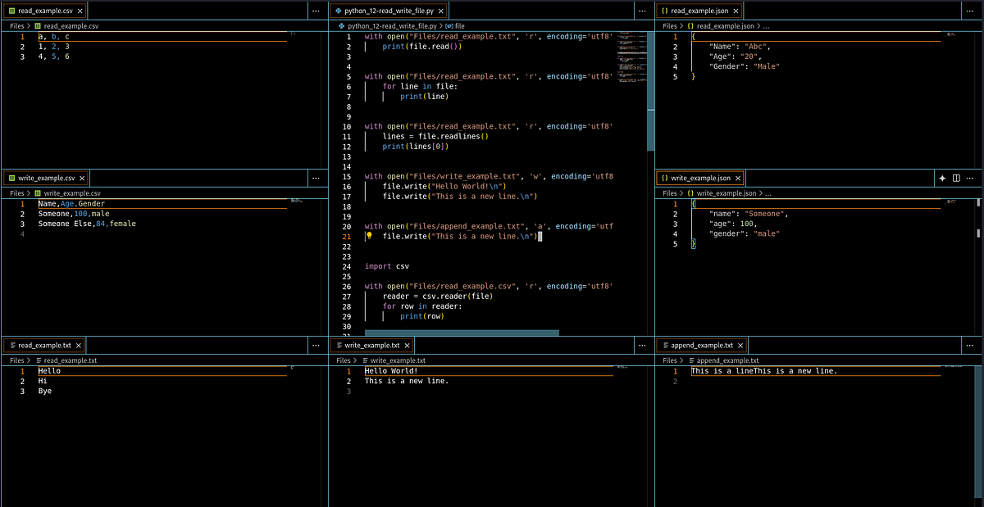
Task: Click the '4, 5, 6' row in read_example.csv
Action: 54,57
